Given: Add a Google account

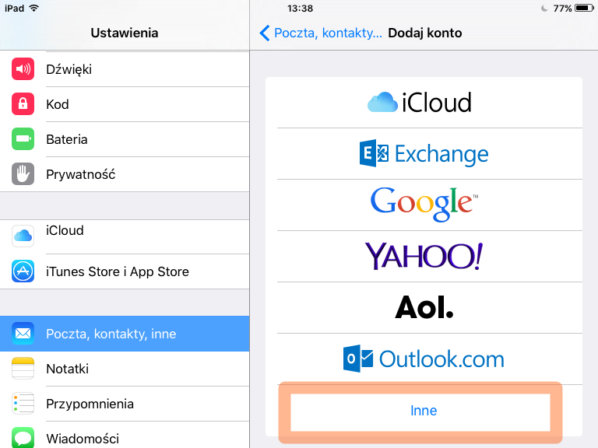Looking at the screenshot, I should (424, 204).
